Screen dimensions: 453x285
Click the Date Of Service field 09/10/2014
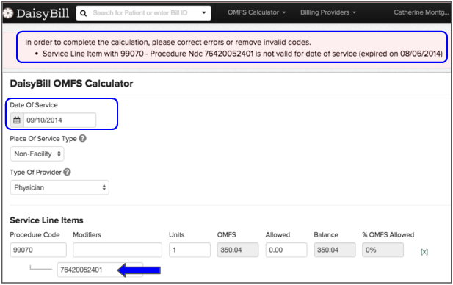point(59,120)
